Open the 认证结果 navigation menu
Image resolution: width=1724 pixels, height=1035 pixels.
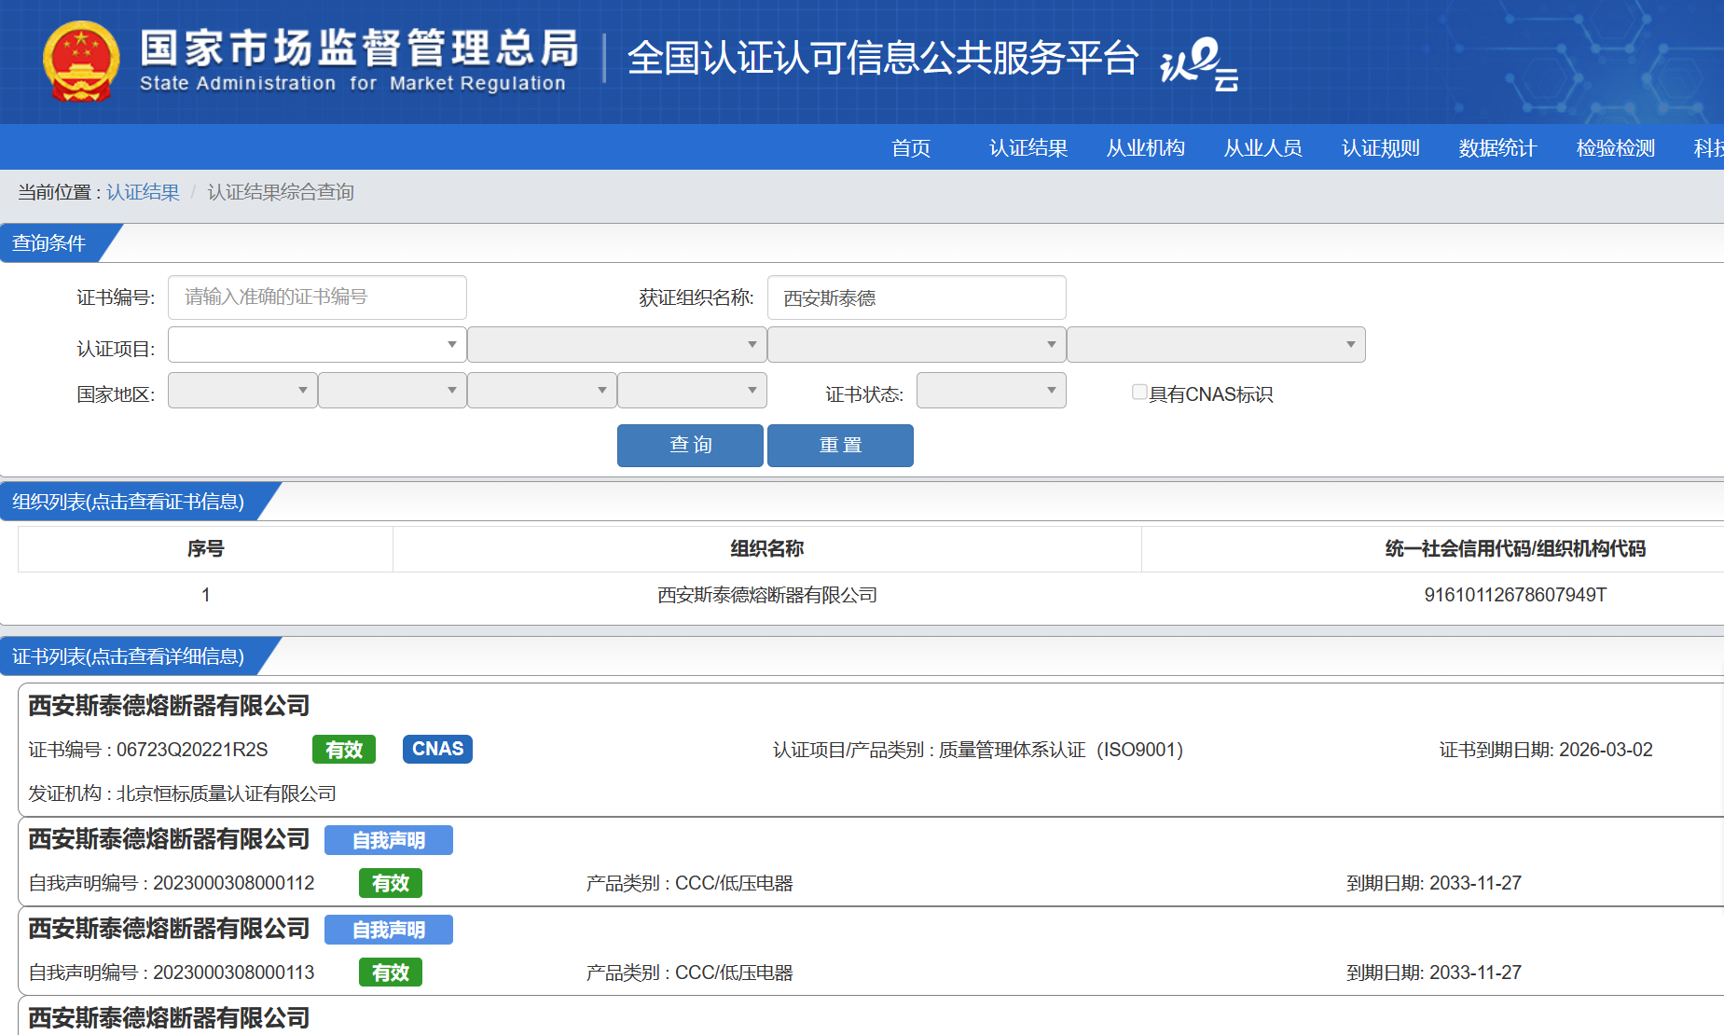click(1028, 148)
